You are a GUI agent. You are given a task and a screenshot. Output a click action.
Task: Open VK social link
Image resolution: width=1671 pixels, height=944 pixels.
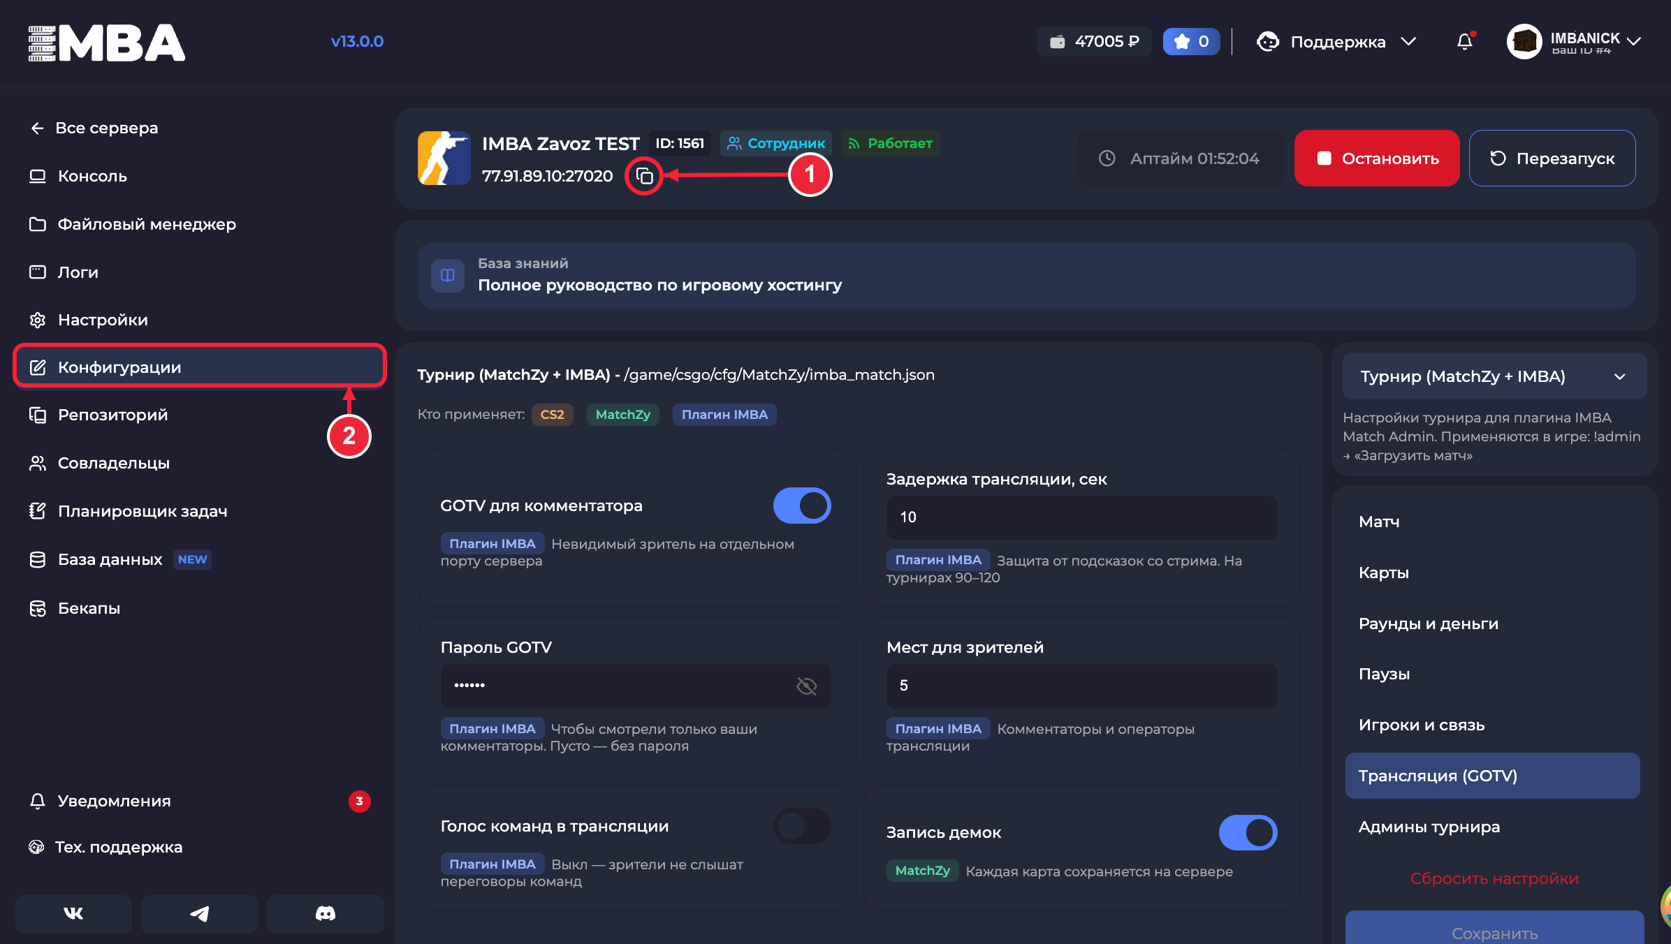tap(73, 913)
